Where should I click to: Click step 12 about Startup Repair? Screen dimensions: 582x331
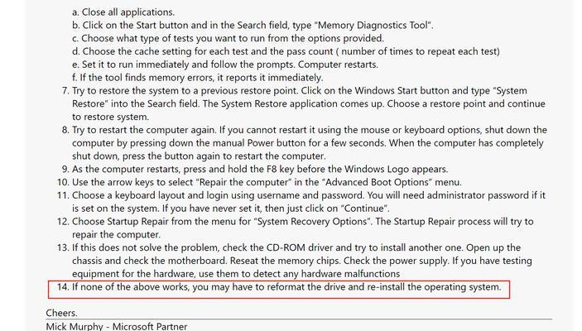click(x=295, y=228)
